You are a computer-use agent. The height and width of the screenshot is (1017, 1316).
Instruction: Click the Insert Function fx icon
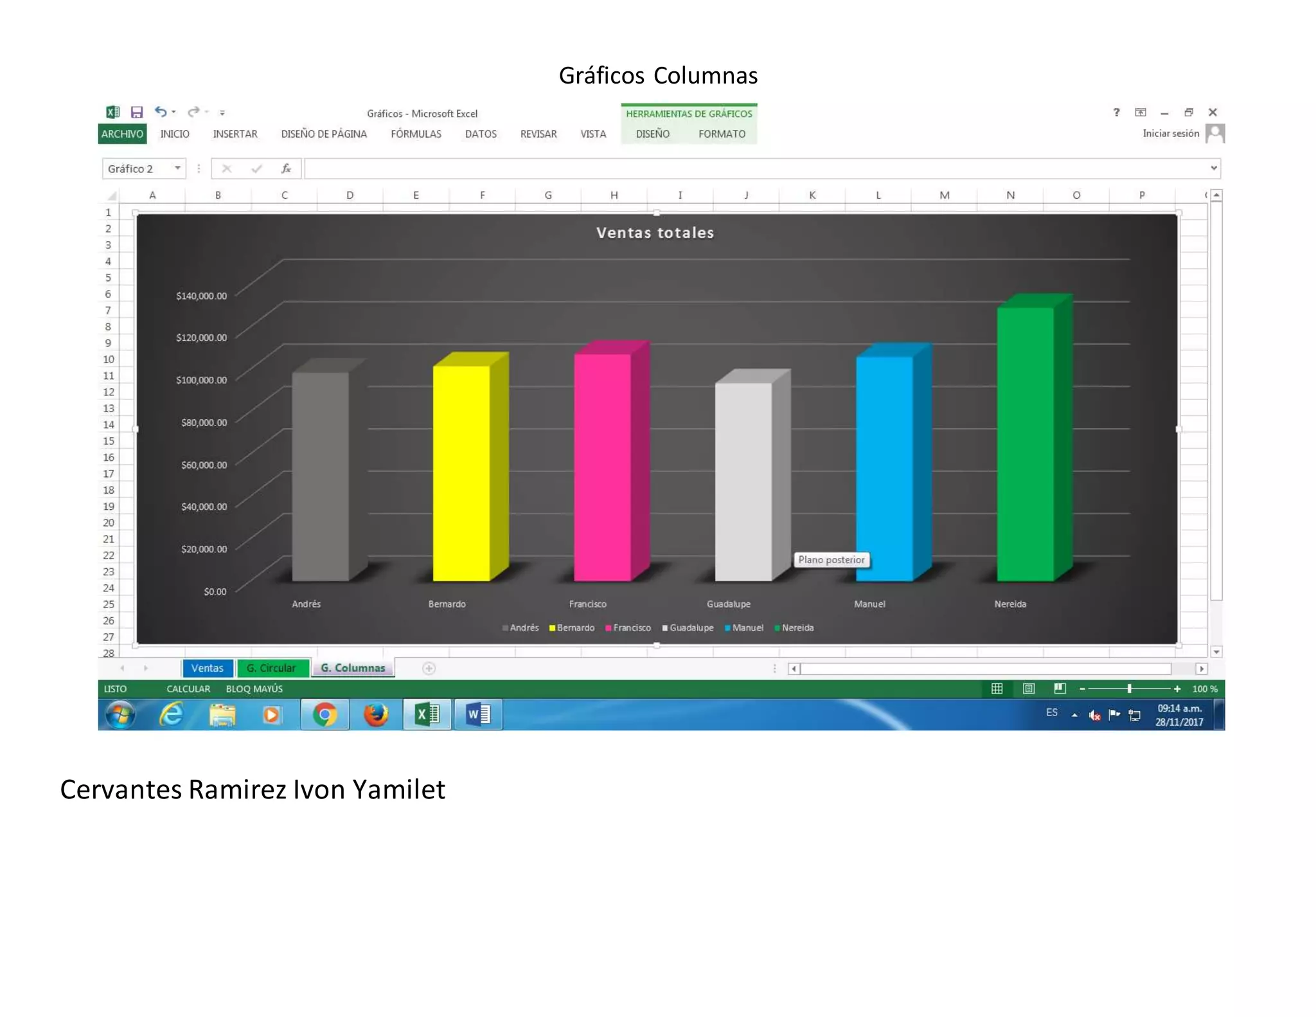pyautogui.click(x=286, y=168)
